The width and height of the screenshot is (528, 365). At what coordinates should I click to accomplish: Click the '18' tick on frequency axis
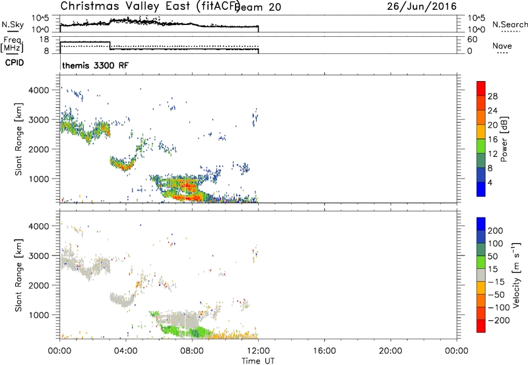pos(44,40)
